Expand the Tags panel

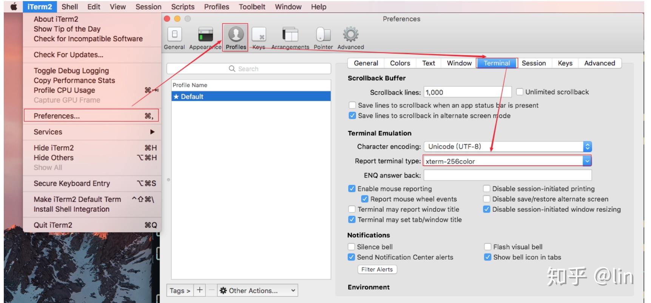[180, 291]
